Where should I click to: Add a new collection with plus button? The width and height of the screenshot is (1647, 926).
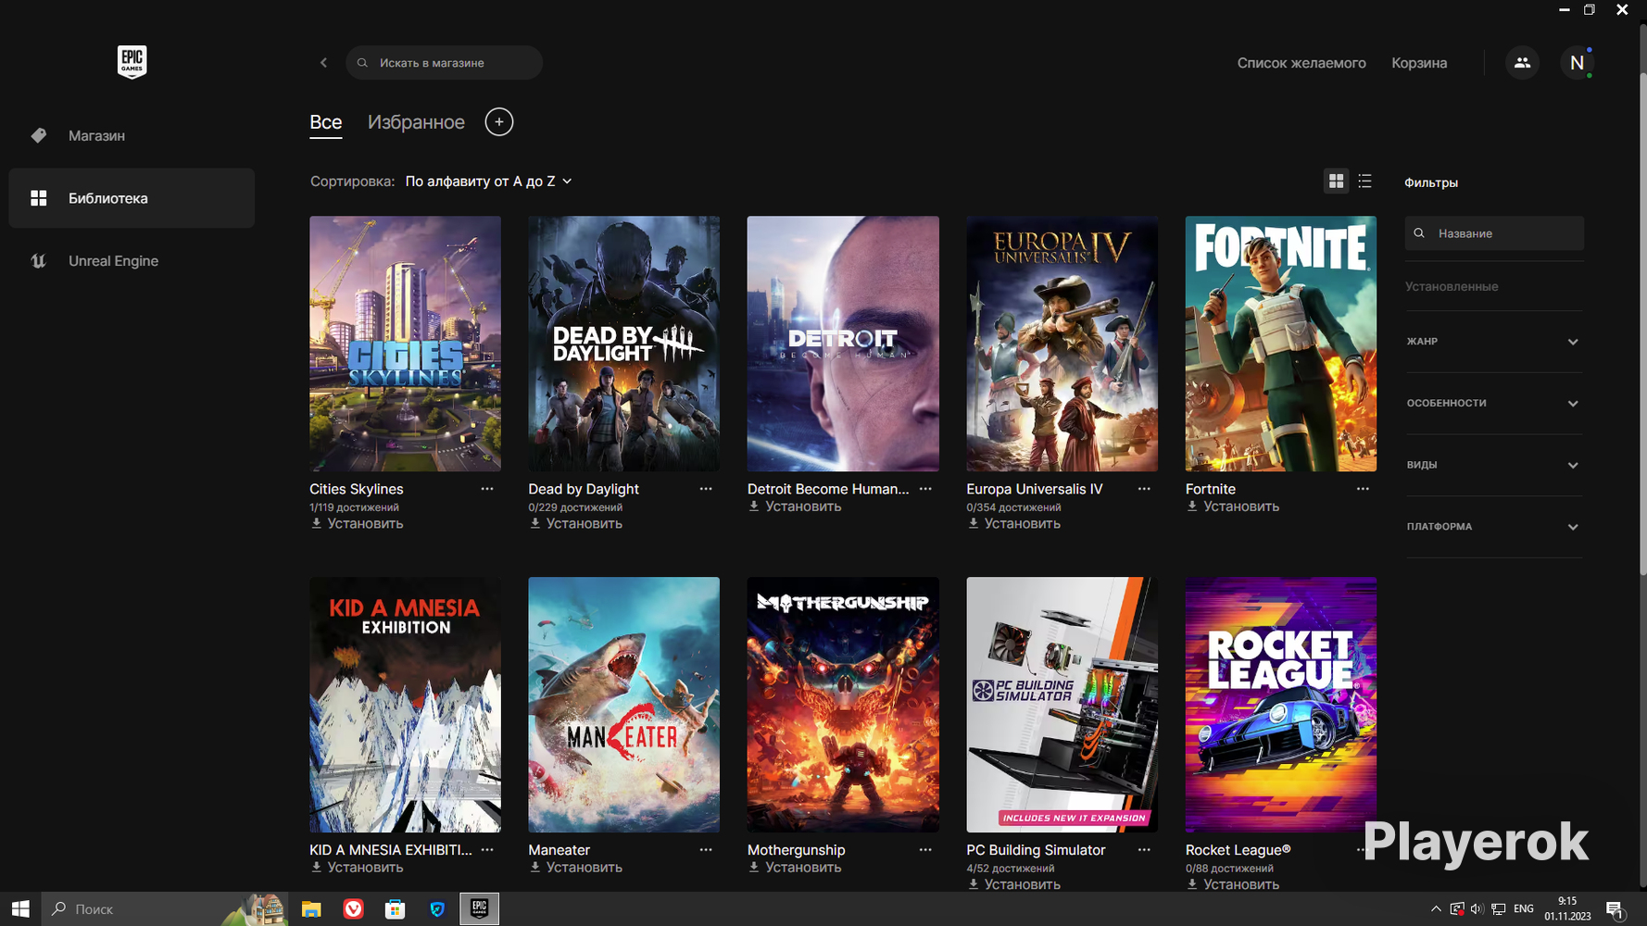498,122
